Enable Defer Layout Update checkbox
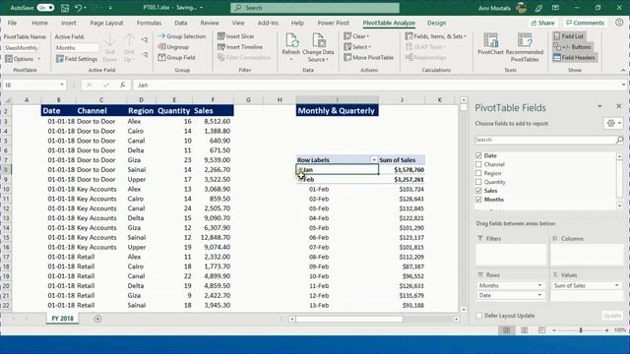This screenshot has width=630, height=354. tap(478, 316)
